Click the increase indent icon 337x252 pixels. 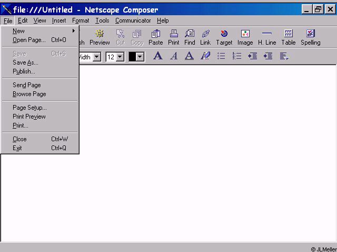(268, 56)
